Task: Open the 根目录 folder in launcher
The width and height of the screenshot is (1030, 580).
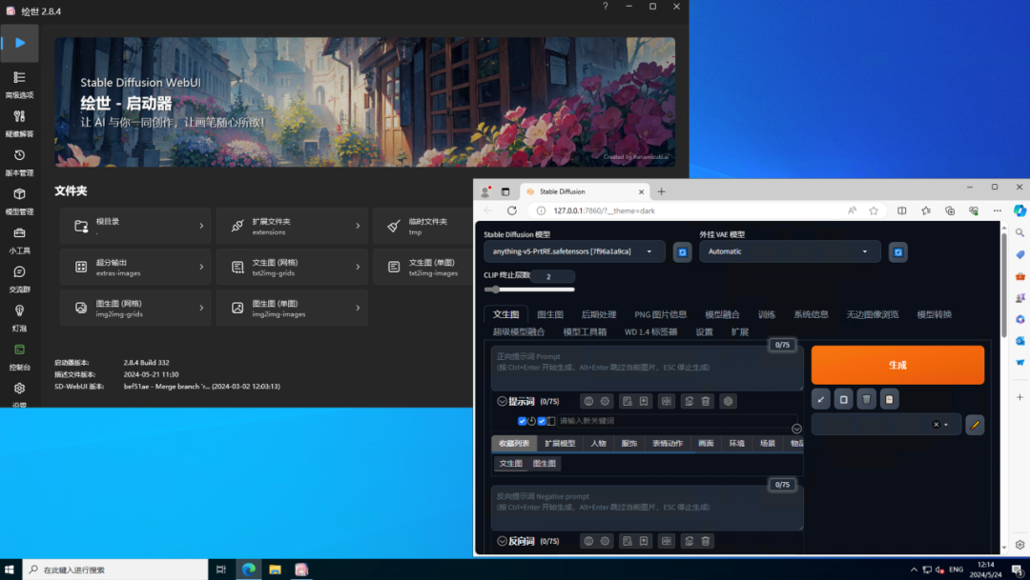Action: click(135, 226)
